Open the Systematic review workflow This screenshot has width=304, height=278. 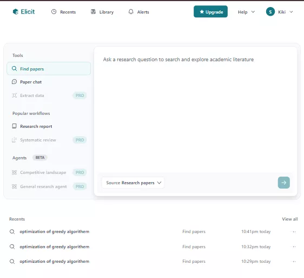pyautogui.click(x=49, y=140)
